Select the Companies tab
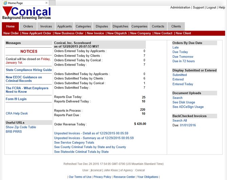The width and height of the screenshot is (227, 180). tap(139, 26)
